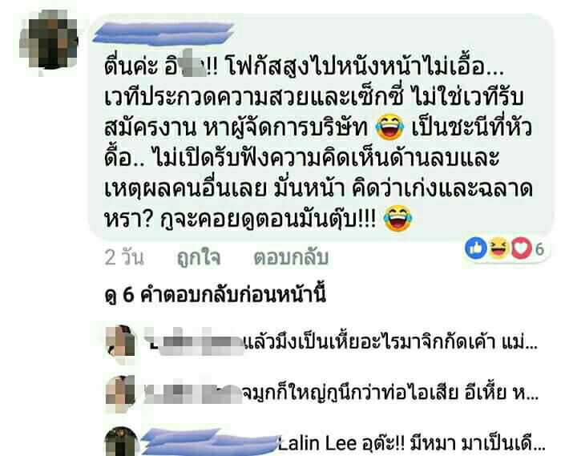Expand second reply starting จมูกก็ใหญ่
577x456 pixels.
(390, 393)
